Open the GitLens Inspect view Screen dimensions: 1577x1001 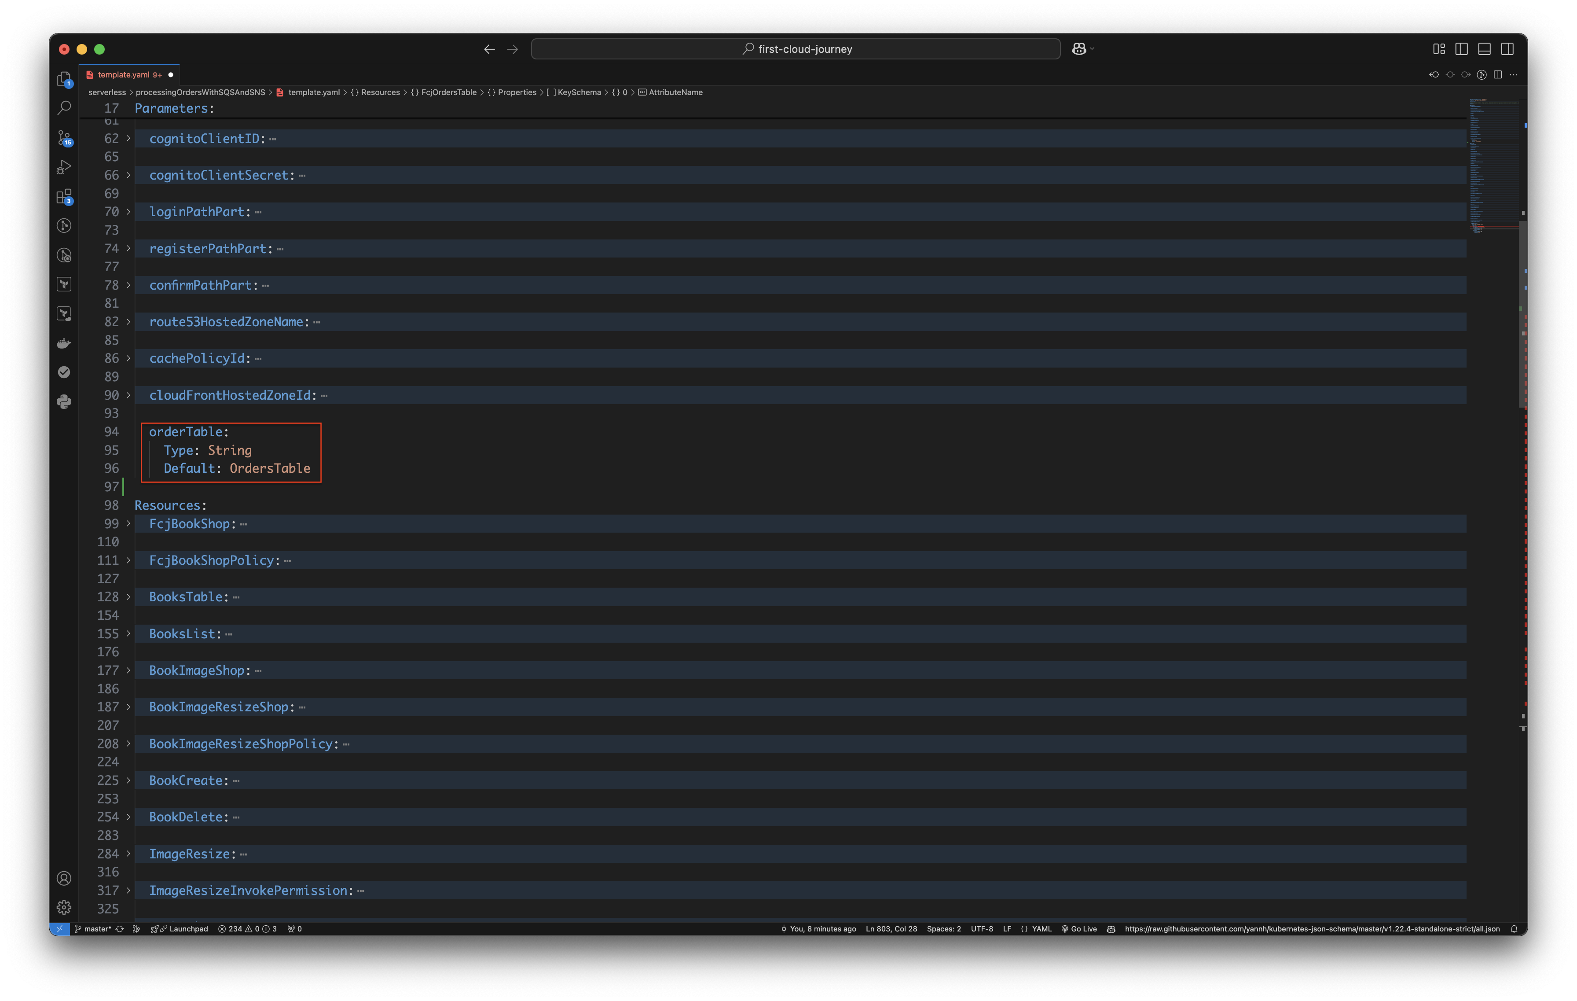[x=63, y=255]
